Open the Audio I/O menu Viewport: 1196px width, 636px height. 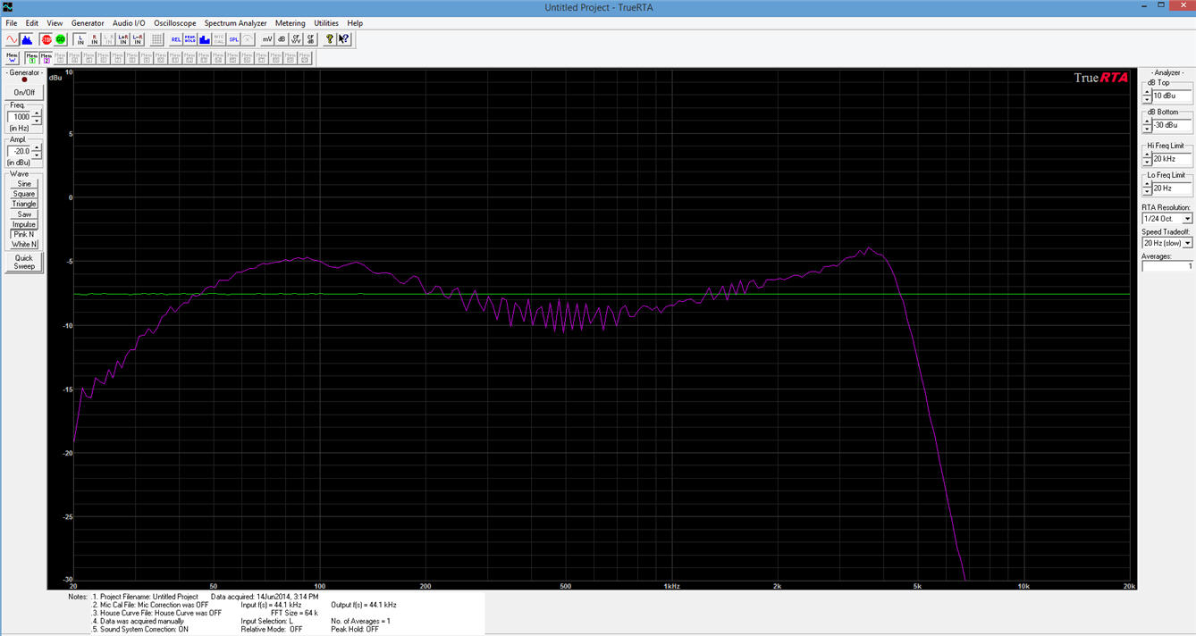click(x=129, y=23)
